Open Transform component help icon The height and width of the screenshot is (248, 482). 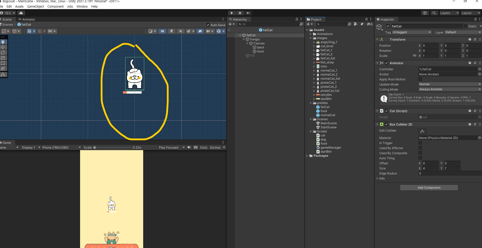coord(470,40)
